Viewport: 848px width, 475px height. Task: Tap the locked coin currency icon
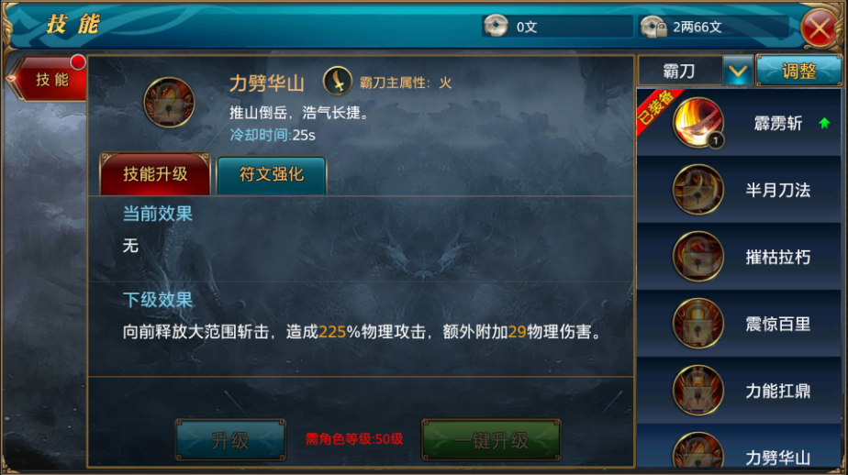653,26
